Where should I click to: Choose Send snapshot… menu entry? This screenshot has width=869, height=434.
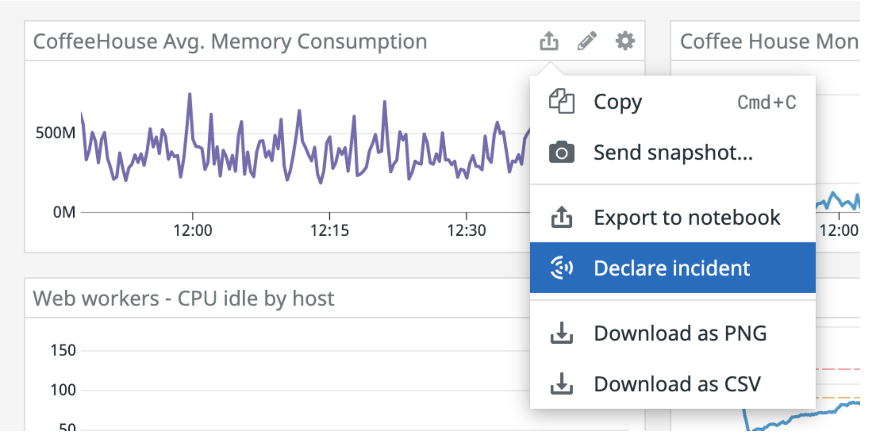pyautogui.click(x=673, y=153)
